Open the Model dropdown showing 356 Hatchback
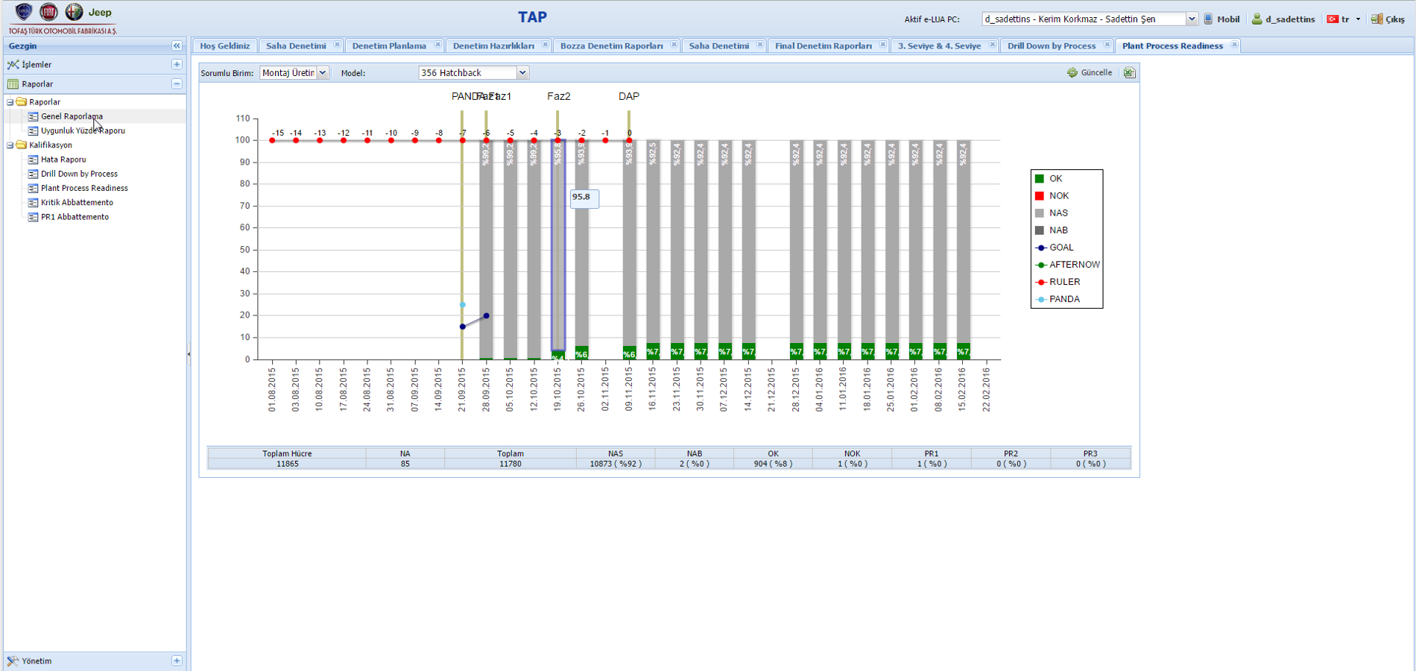The width and height of the screenshot is (1416, 671). [x=522, y=73]
